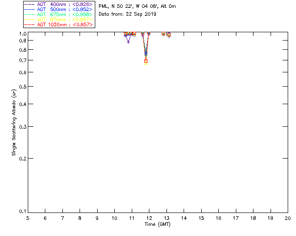The height and width of the screenshot is (236, 296).
Task: Click the AOT 400nm legend entry
Action: pyautogui.click(x=58, y=4)
